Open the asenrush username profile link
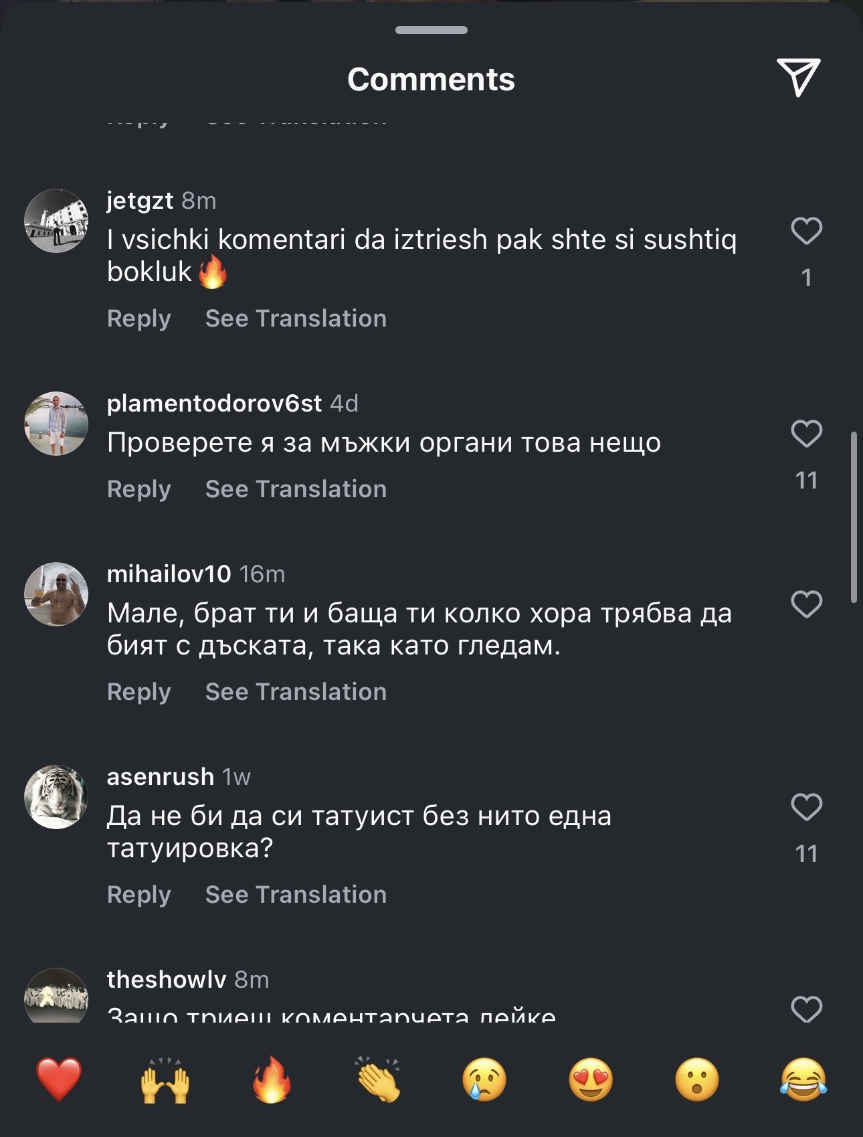Image resolution: width=863 pixels, height=1137 pixels. pyautogui.click(x=161, y=777)
